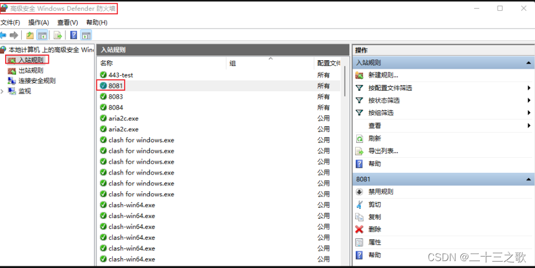
Task: Click properties icon beside 属性
Action: (359, 242)
